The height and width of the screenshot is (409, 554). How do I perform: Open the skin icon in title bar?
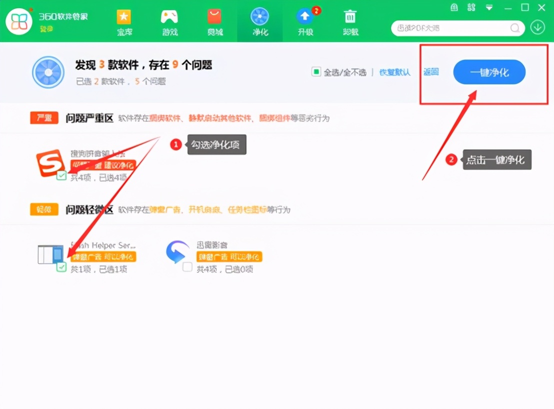pos(454,7)
